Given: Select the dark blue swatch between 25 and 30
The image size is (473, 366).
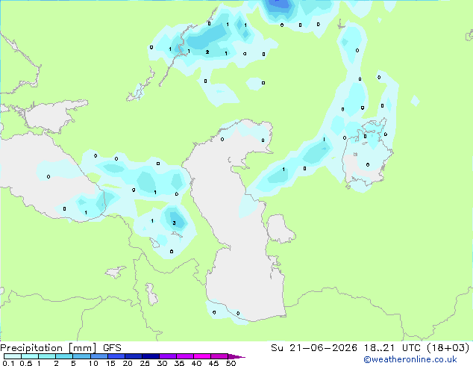Looking at the screenshot, I should (151, 356).
